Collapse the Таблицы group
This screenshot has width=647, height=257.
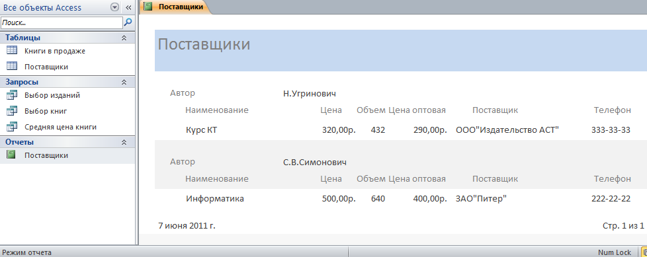click(123, 38)
